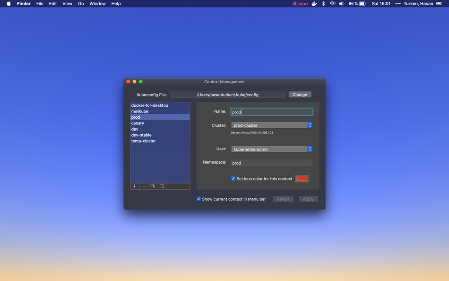Open the User dropdown kubernetes-admin
Screen dimensions: 449x281
click(271, 149)
